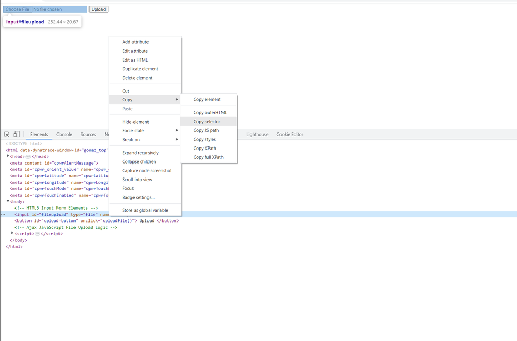Select Copy full XPath option

(x=209, y=157)
